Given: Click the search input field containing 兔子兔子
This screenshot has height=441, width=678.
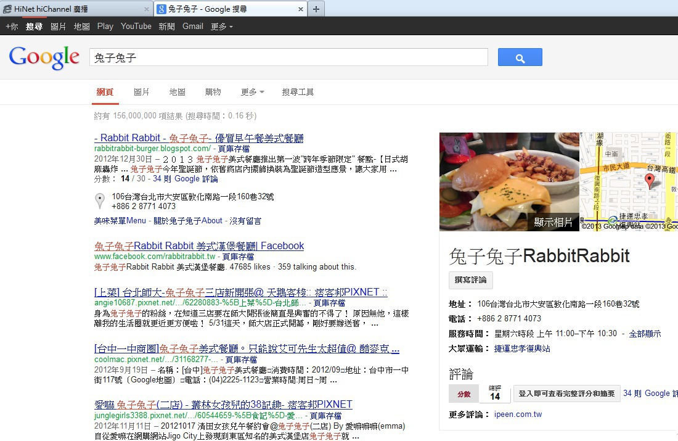Looking at the screenshot, I should (288, 57).
